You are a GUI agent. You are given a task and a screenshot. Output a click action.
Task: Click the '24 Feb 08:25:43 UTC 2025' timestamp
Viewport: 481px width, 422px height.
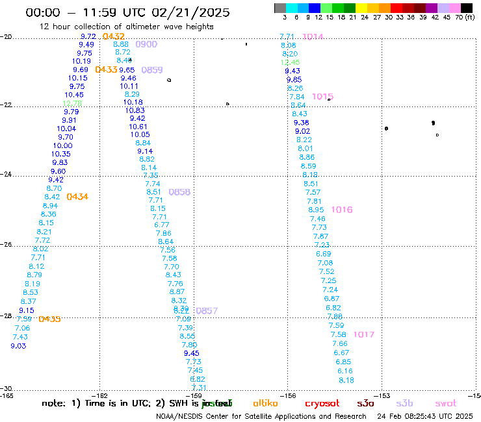point(425,417)
